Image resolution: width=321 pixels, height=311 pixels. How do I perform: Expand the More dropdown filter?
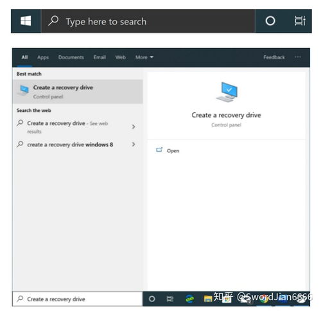pyautogui.click(x=144, y=57)
